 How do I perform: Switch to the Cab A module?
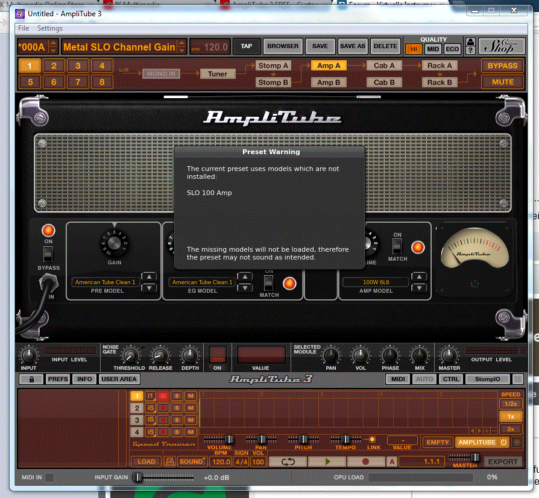[384, 66]
